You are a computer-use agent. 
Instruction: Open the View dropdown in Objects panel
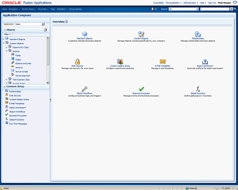point(7,34)
